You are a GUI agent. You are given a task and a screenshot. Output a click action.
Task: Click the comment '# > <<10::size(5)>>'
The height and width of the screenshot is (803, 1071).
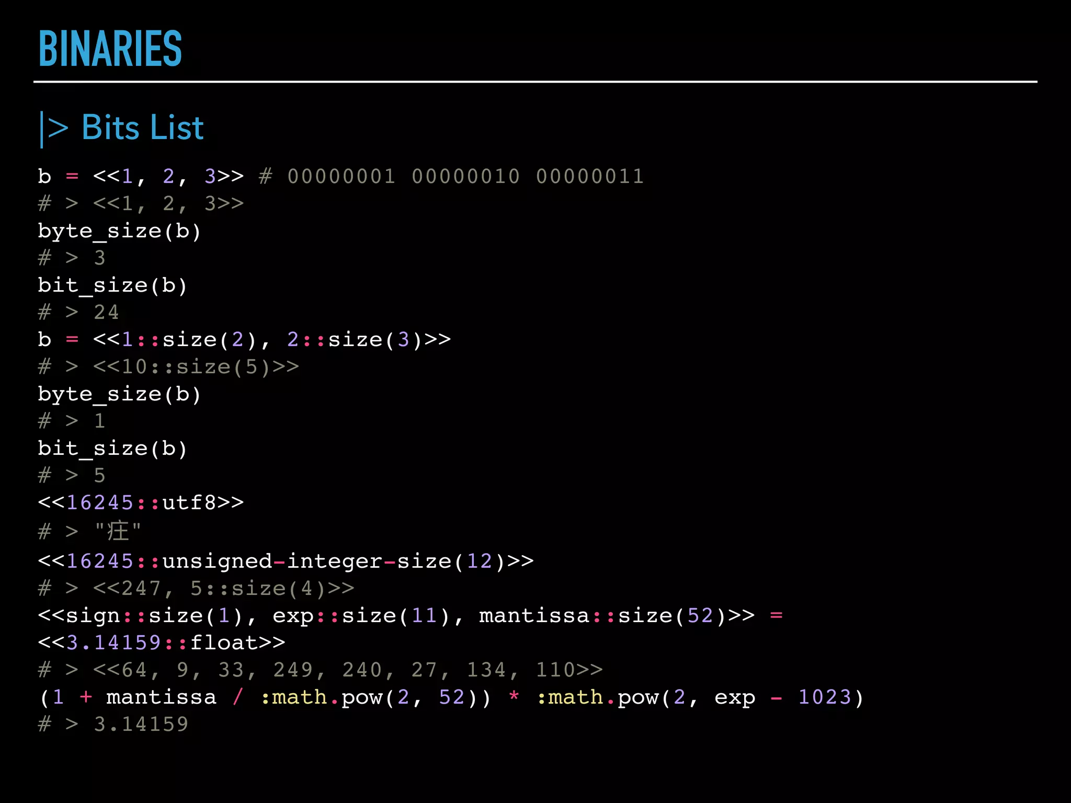(168, 366)
